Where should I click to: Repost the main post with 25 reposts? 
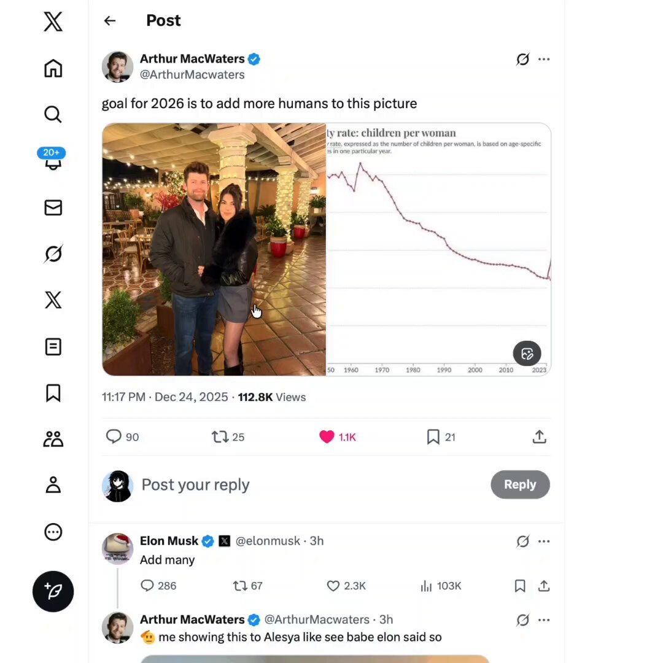(220, 436)
